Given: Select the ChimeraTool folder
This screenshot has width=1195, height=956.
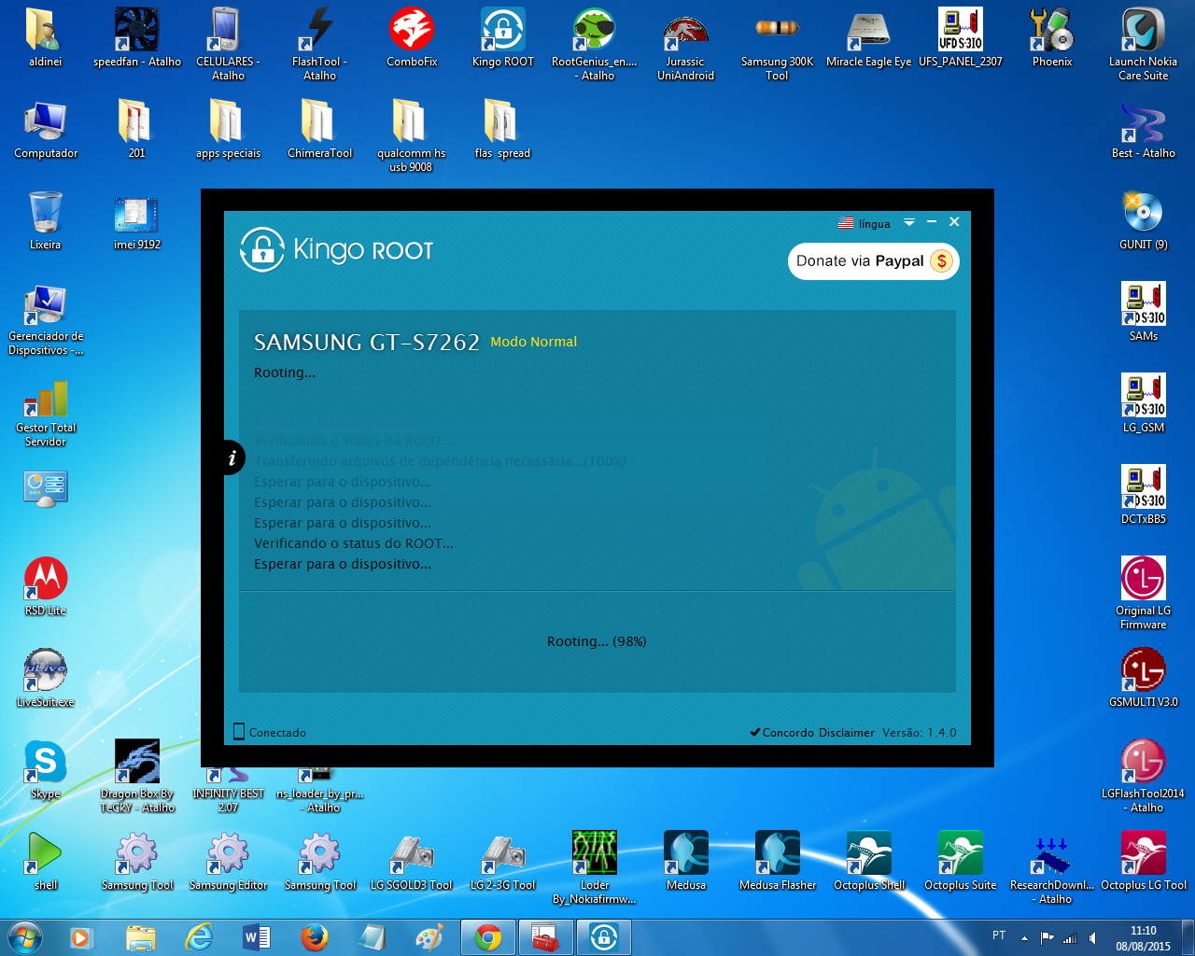Looking at the screenshot, I should coord(320,130).
